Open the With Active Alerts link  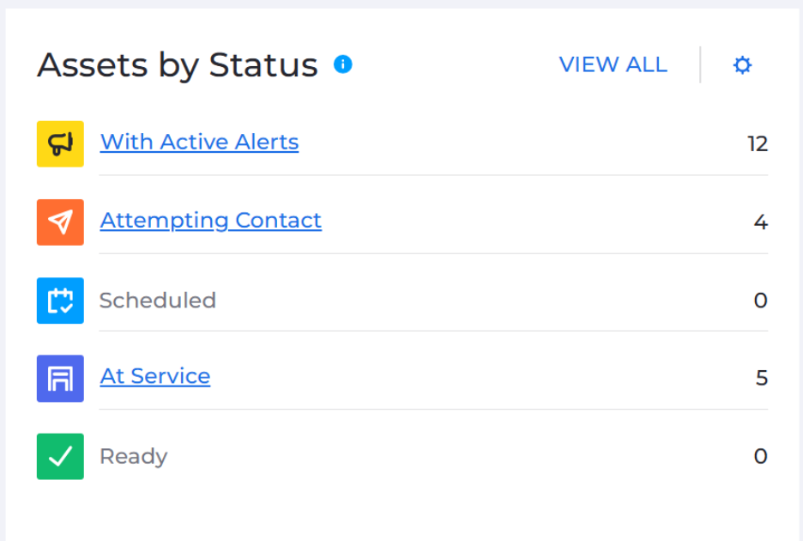199,142
